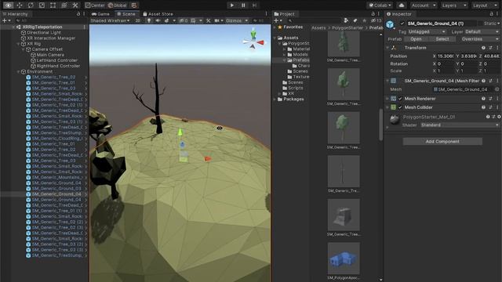This screenshot has width=502, height=282.
Task: Click search by label icon in Project
Action: click(x=355, y=20)
